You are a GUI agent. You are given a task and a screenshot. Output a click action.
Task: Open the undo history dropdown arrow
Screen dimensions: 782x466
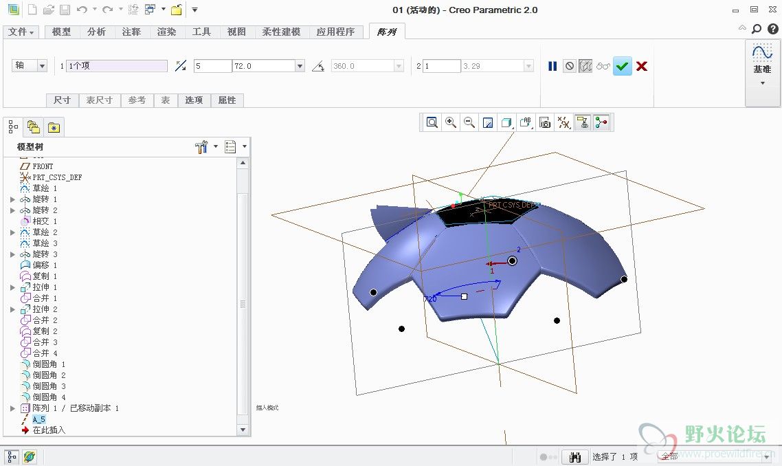[95, 10]
